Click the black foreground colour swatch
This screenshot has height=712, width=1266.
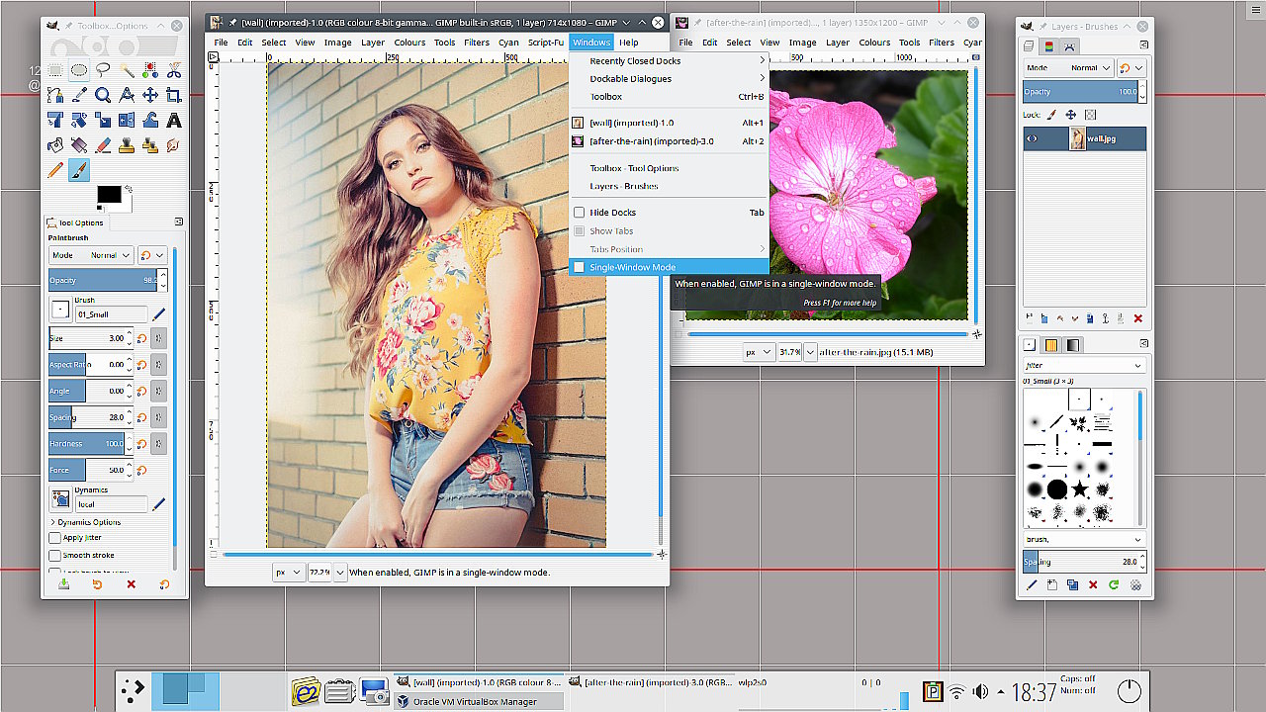(x=109, y=195)
